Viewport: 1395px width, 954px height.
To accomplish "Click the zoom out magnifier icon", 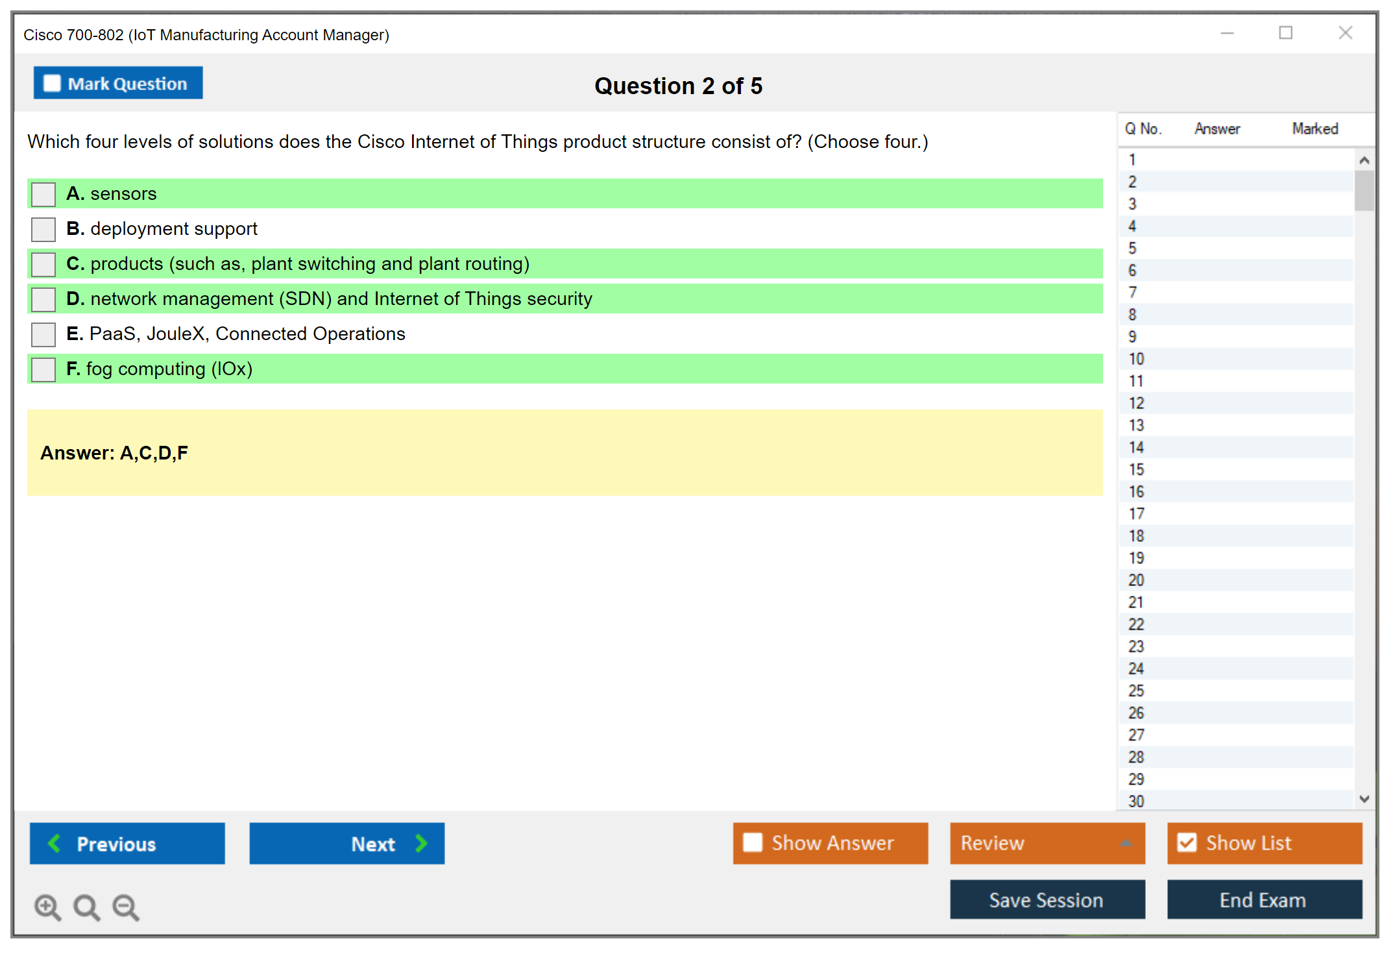I will (126, 907).
